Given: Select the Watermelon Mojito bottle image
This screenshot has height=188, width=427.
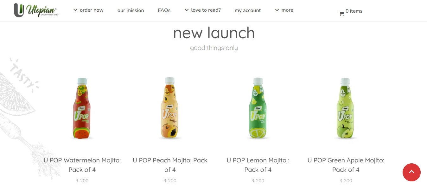Looking at the screenshot, I should [82, 108].
